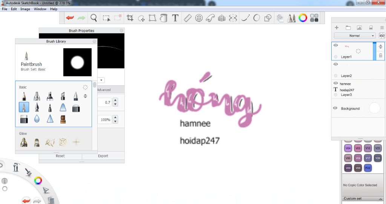Open the File menu

[5, 9]
